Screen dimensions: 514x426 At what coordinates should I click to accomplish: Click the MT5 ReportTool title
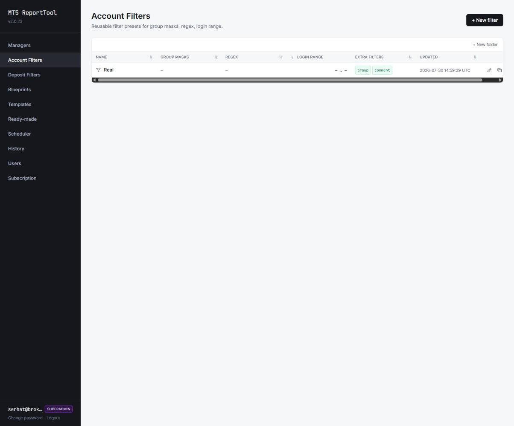click(x=32, y=13)
